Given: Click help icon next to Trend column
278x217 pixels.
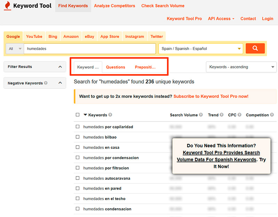Looking at the screenshot, I should point(222,115).
